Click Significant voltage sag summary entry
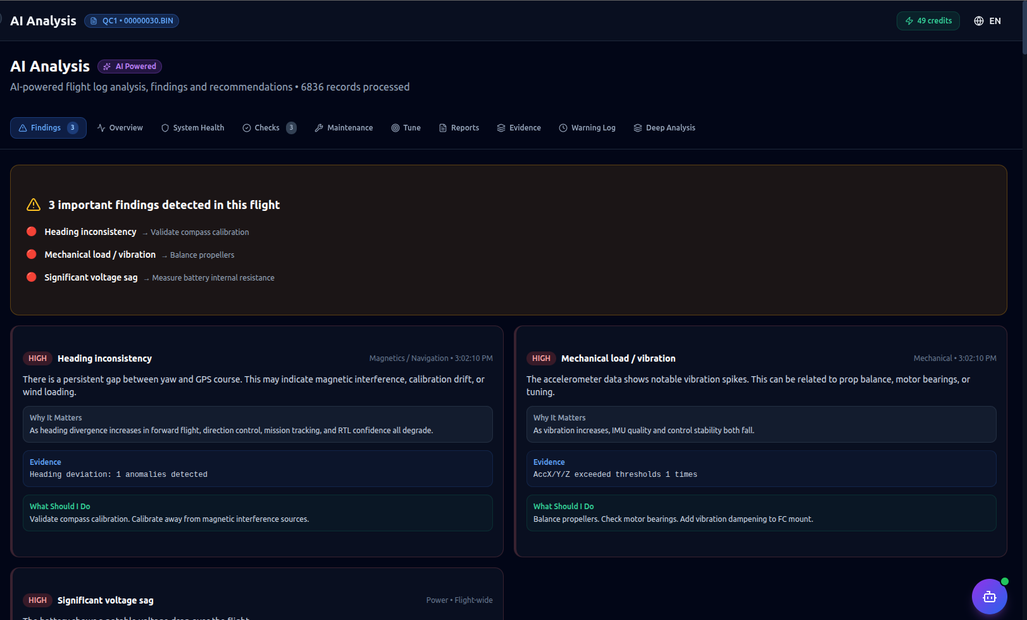The height and width of the screenshot is (620, 1027). pyautogui.click(x=91, y=277)
